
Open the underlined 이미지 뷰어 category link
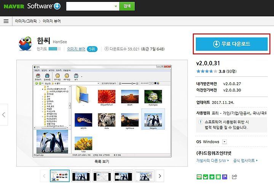coord(76,49)
